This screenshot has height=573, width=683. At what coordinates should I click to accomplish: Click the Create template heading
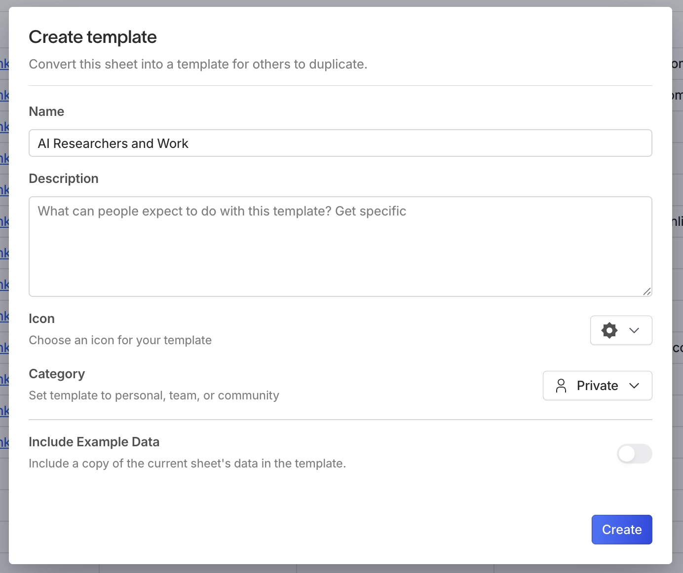(x=93, y=37)
